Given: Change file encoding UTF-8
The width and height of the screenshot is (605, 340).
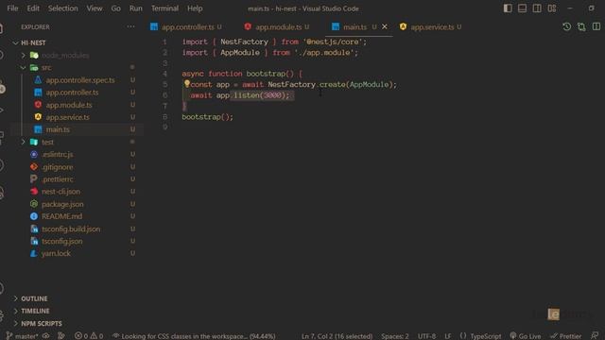Looking at the screenshot, I should (426, 336).
